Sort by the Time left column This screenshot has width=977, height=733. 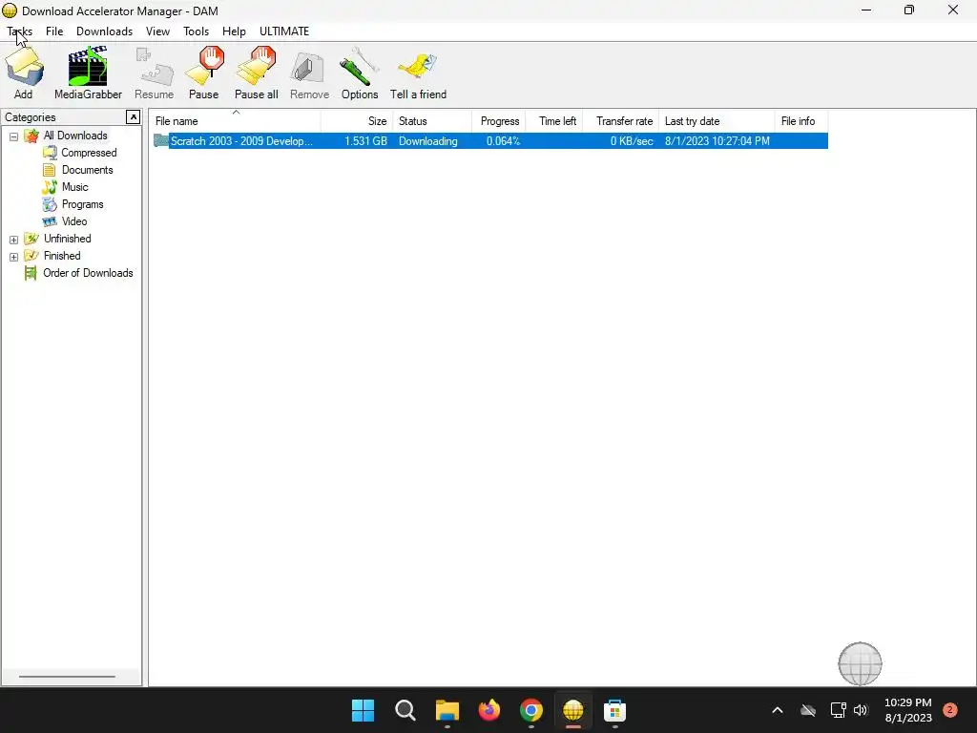(x=554, y=121)
